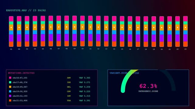Select chromosome bar 03
The width and height of the screenshot is (195, 109).
coord(27,31)
